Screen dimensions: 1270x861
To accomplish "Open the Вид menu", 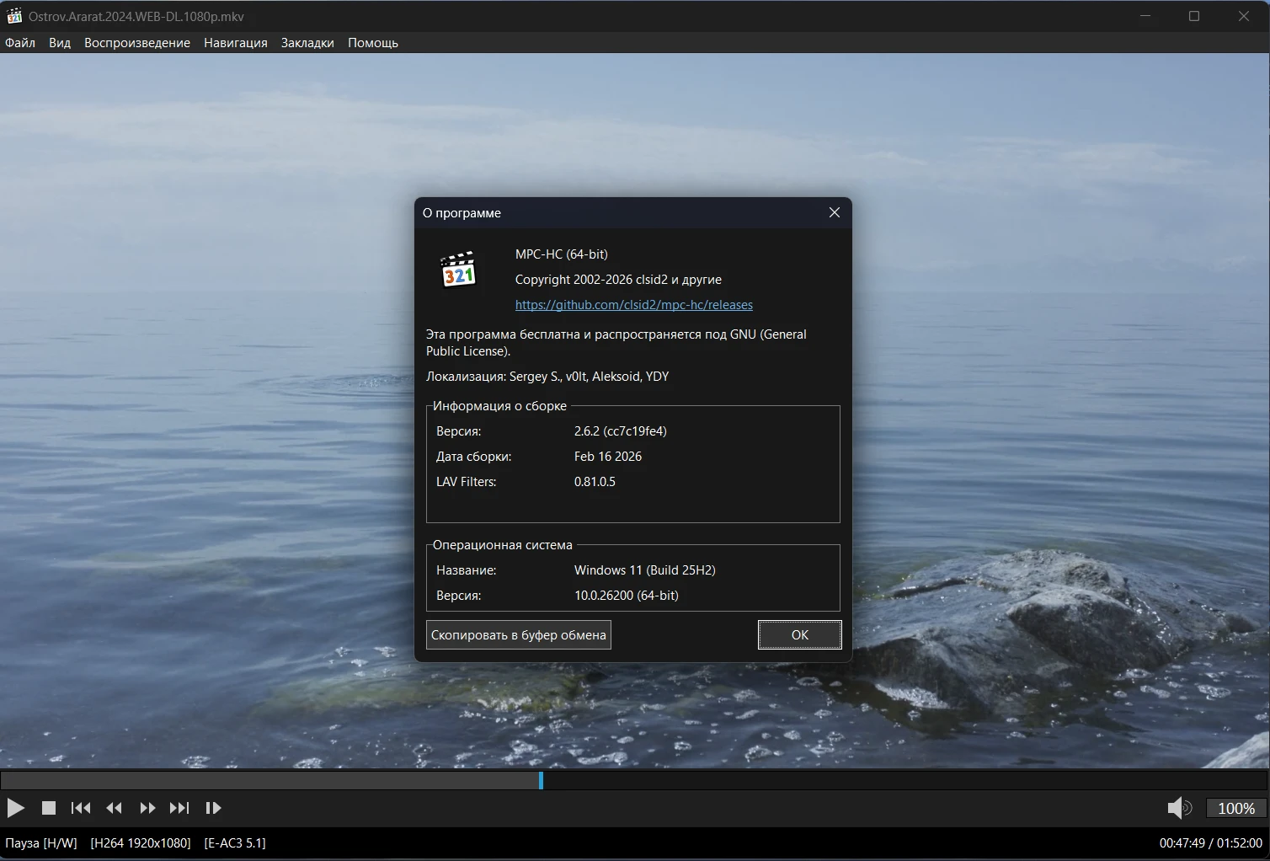I will coord(60,43).
